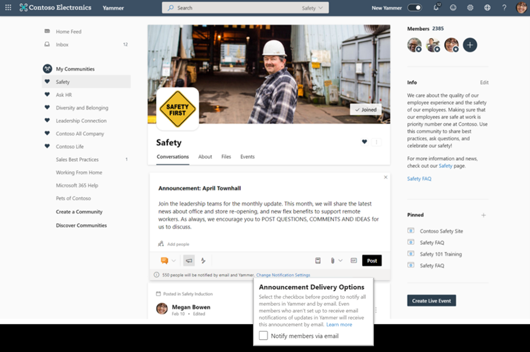Image resolution: width=530 pixels, height=352 pixels.
Task: Open Change Notification Settings link
Action: click(283, 275)
